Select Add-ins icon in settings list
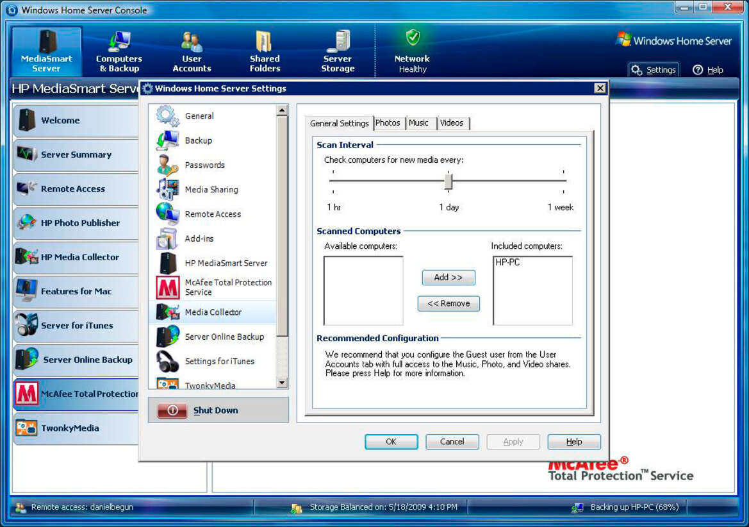Viewport: 749px width, 527px height. click(x=167, y=238)
